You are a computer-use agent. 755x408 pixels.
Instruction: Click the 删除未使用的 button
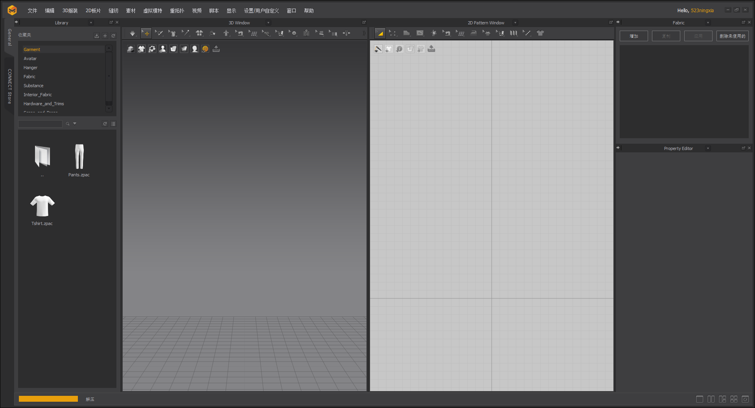pyautogui.click(x=732, y=36)
